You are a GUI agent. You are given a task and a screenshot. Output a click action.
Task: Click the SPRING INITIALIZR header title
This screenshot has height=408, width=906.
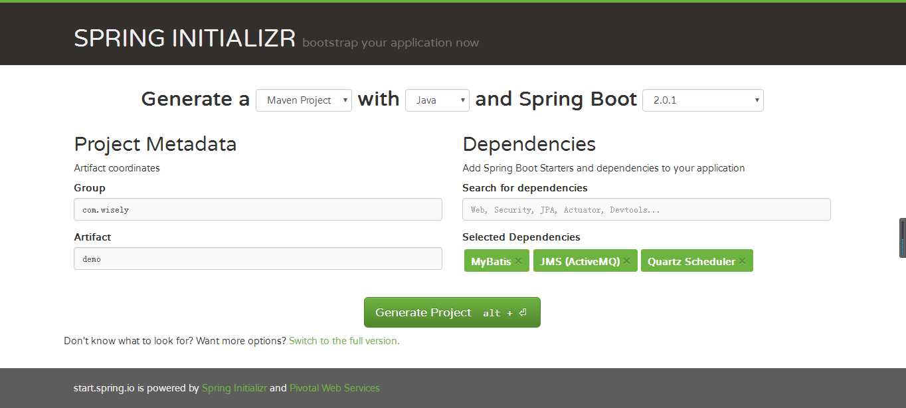point(185,39)
